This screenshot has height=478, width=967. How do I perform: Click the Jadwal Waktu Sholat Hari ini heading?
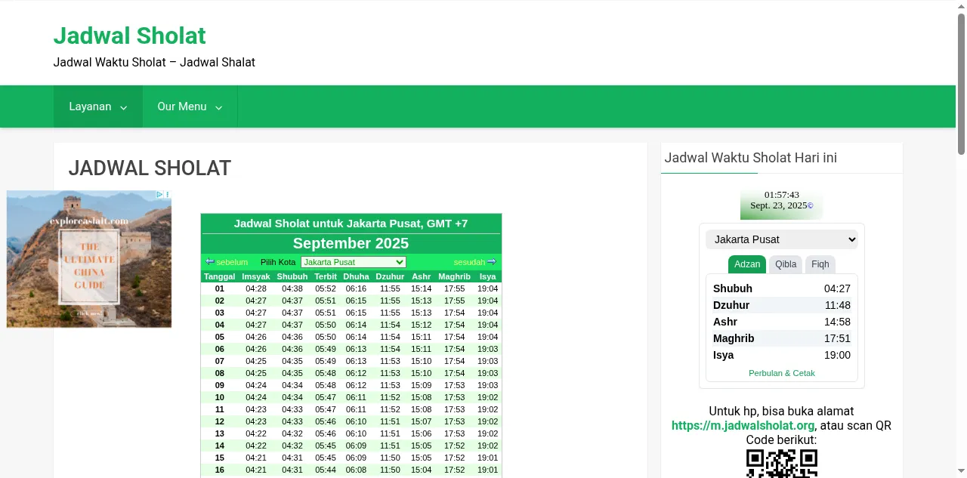(750, 158)
